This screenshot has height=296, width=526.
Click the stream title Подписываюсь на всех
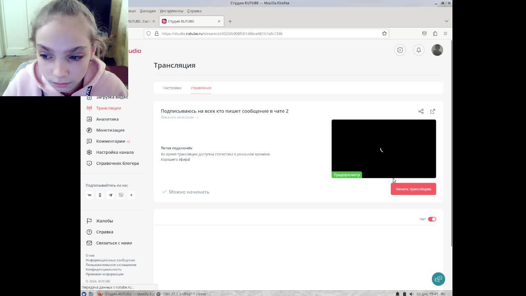coord(224,111)
